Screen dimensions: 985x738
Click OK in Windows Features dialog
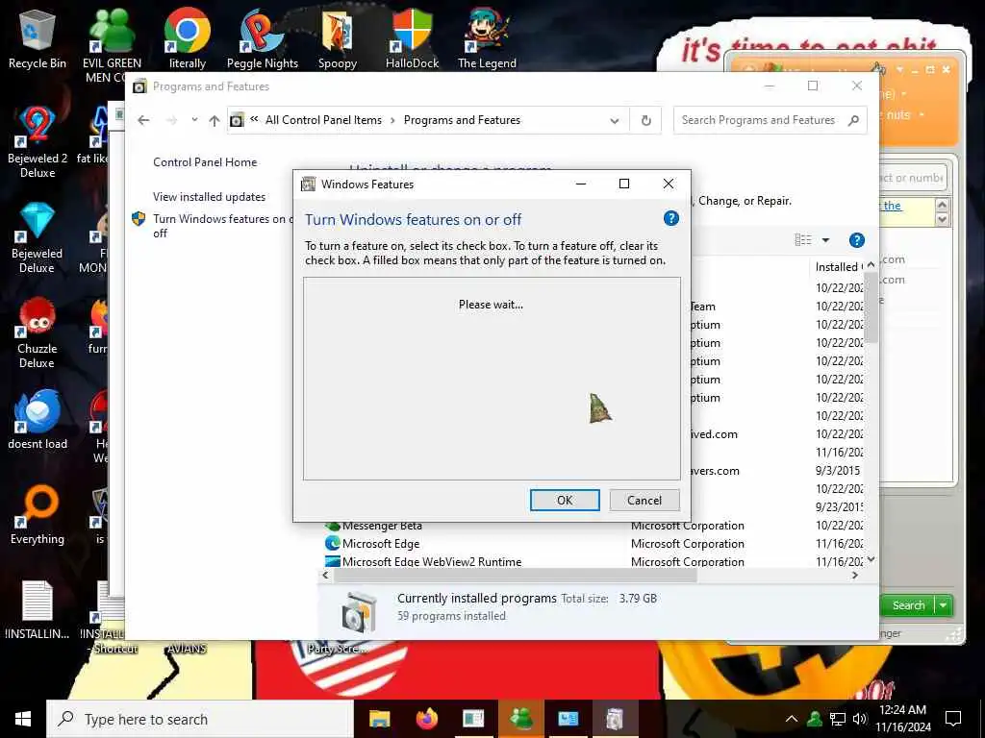tap(565, 500)
